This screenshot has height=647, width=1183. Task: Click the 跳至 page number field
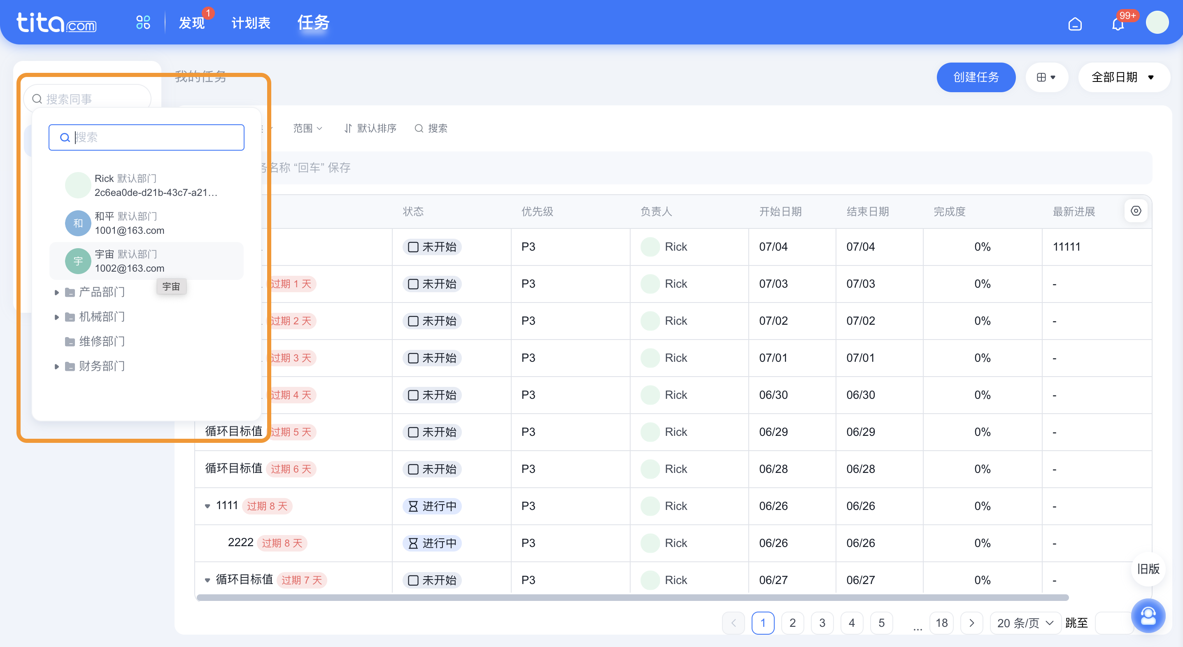pos(1113,623)
